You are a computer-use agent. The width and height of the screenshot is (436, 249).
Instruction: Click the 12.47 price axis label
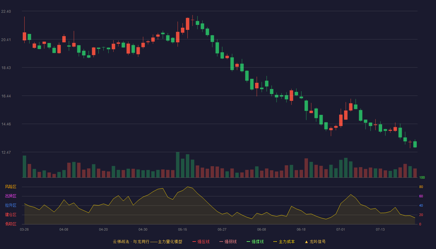(6, 153)
